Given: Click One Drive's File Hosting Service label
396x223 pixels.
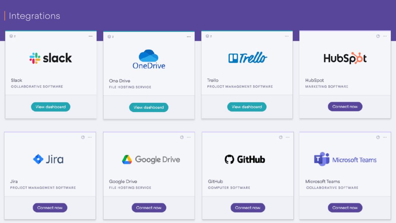Looking at the screenshot, I should 130,87.
